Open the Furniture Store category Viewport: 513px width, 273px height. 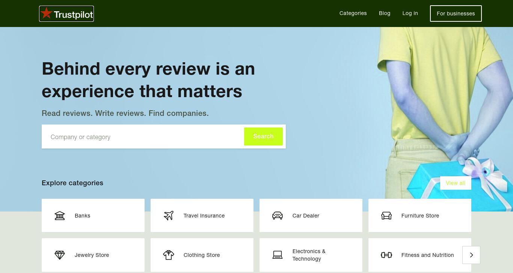[420, 216]
